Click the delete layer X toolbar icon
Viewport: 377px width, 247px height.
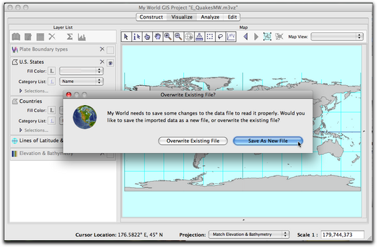click(52, 36)
